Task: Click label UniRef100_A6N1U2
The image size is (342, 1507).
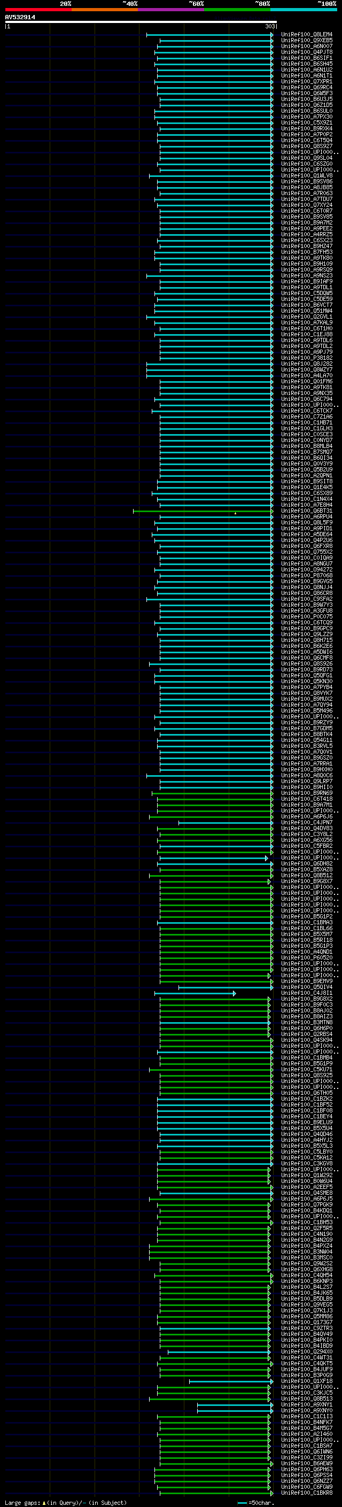Action: point(306,69)
